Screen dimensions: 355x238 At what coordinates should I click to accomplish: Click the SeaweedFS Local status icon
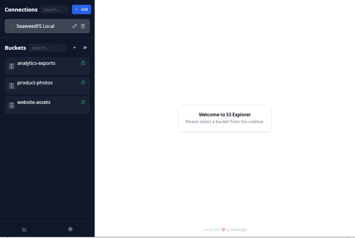point(11,26)
